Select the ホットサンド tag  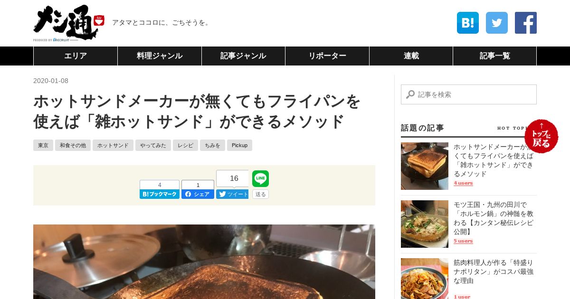pyautogui.click(x=113, y=145)
